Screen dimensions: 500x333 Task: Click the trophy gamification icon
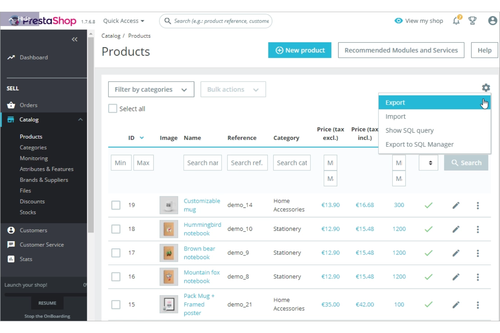pyautogui.click(x=473, y=21)
